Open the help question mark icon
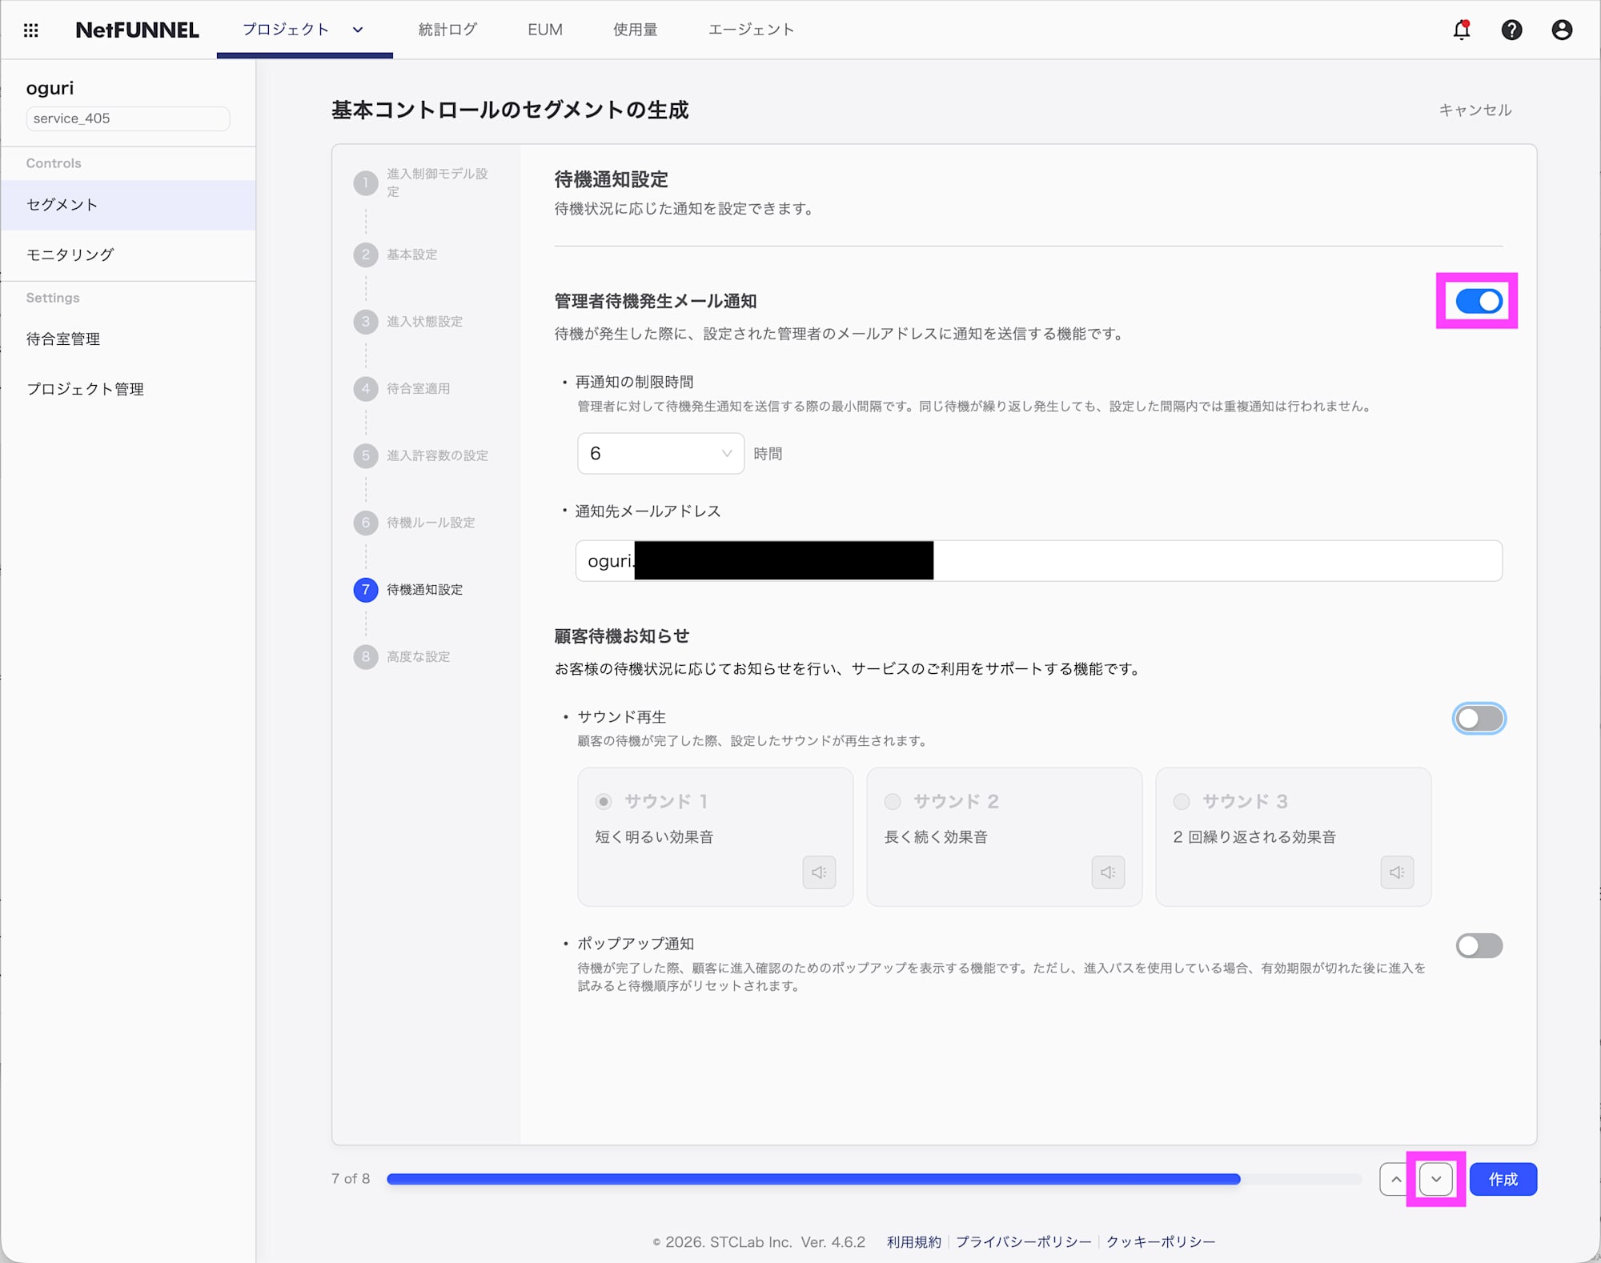The image size is (1601, 1263). tap(1511, 30)
